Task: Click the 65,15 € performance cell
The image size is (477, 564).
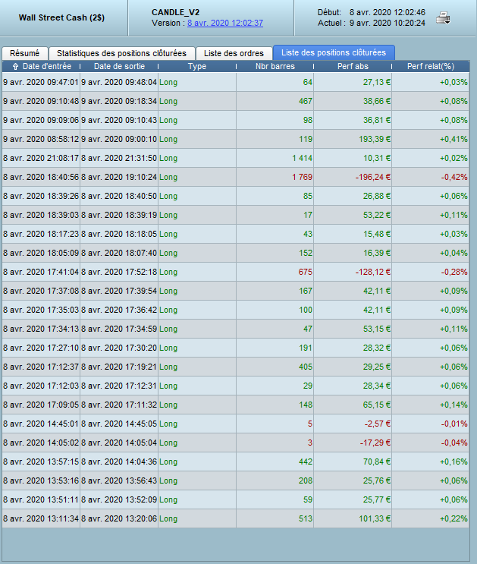Action: 353,405
